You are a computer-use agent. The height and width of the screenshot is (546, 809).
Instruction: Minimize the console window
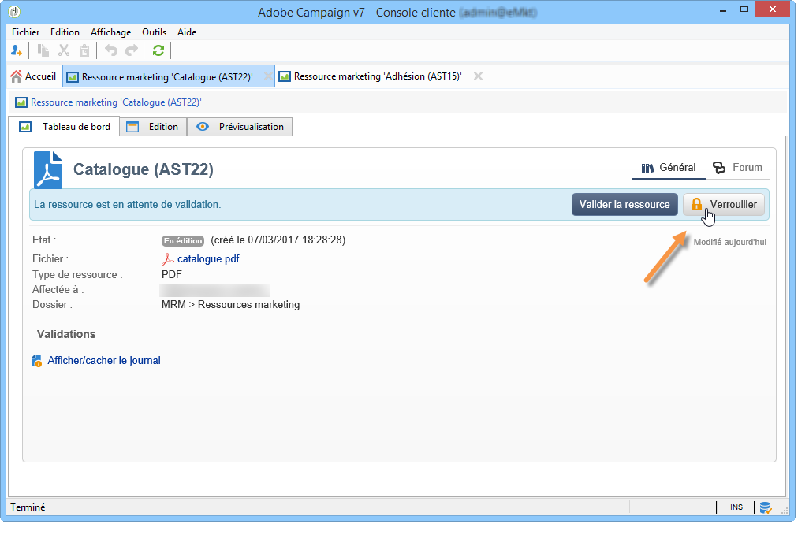point(723,9)
